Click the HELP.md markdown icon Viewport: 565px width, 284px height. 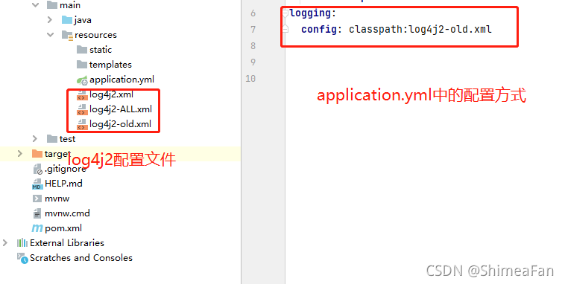(x=37, y=184)
